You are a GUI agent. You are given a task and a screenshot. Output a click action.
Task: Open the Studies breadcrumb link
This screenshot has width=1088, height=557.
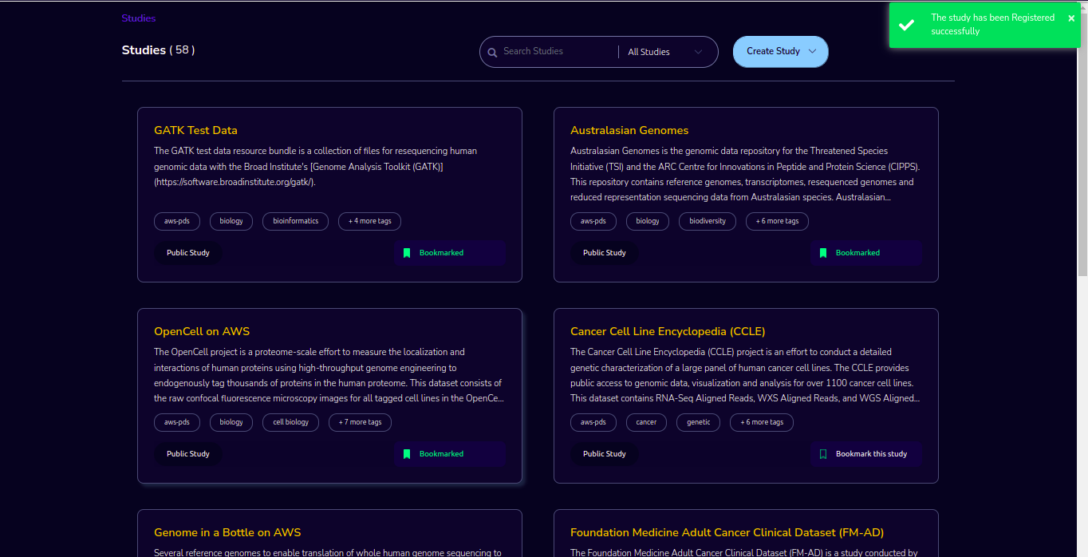[x=139, y=18]
